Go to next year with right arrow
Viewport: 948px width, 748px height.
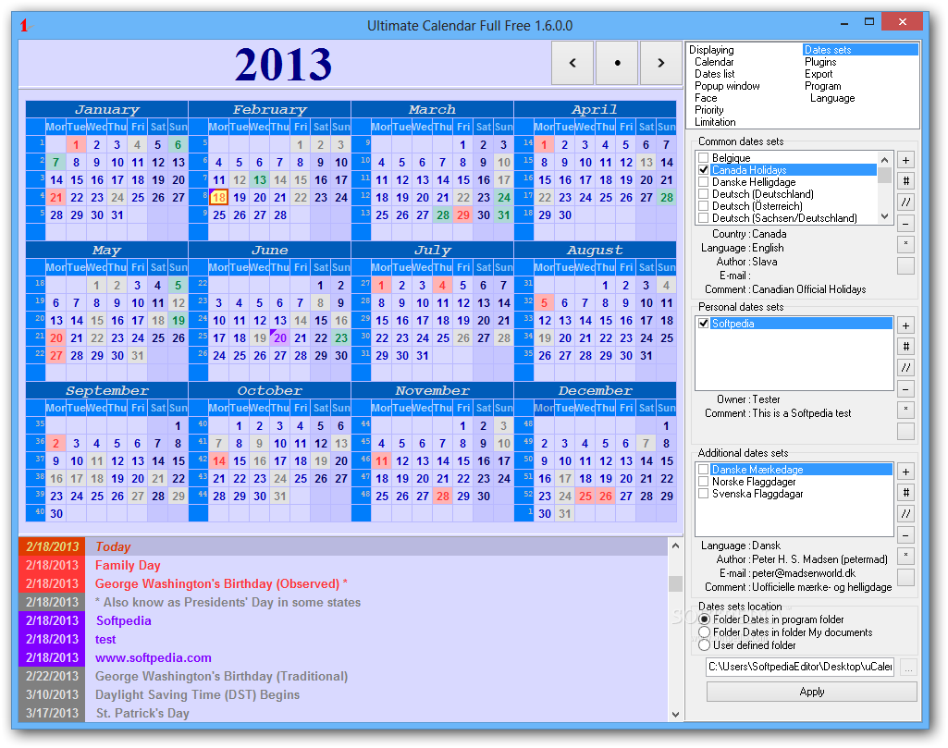coord(660,63)
